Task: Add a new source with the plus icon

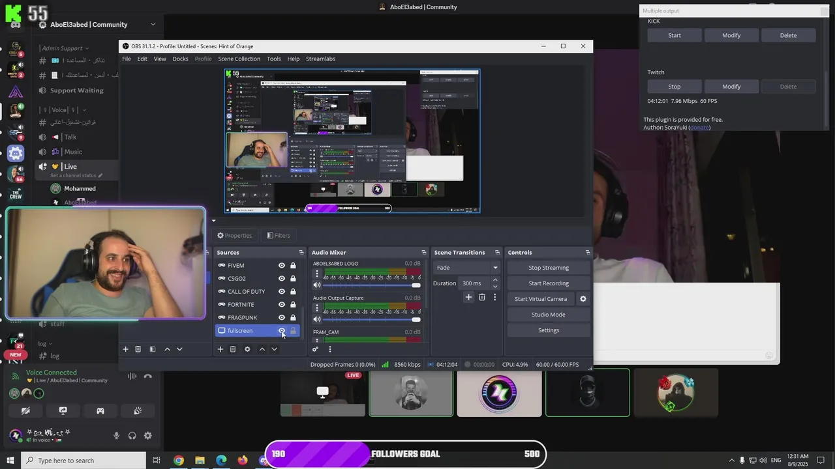Action: point(220,349)
